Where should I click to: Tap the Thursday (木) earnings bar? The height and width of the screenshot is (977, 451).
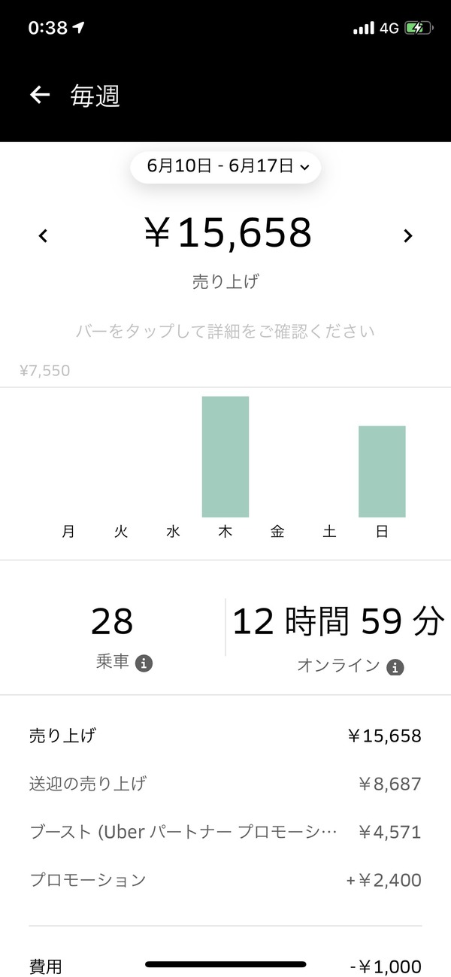pos(225,457)
